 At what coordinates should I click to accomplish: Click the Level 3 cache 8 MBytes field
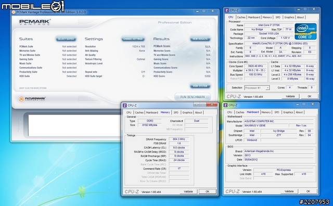pyautogui.click(x=292, y=79)
